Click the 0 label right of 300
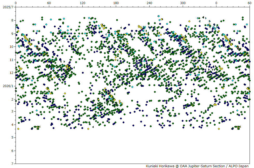 click(x=216, y=3)
